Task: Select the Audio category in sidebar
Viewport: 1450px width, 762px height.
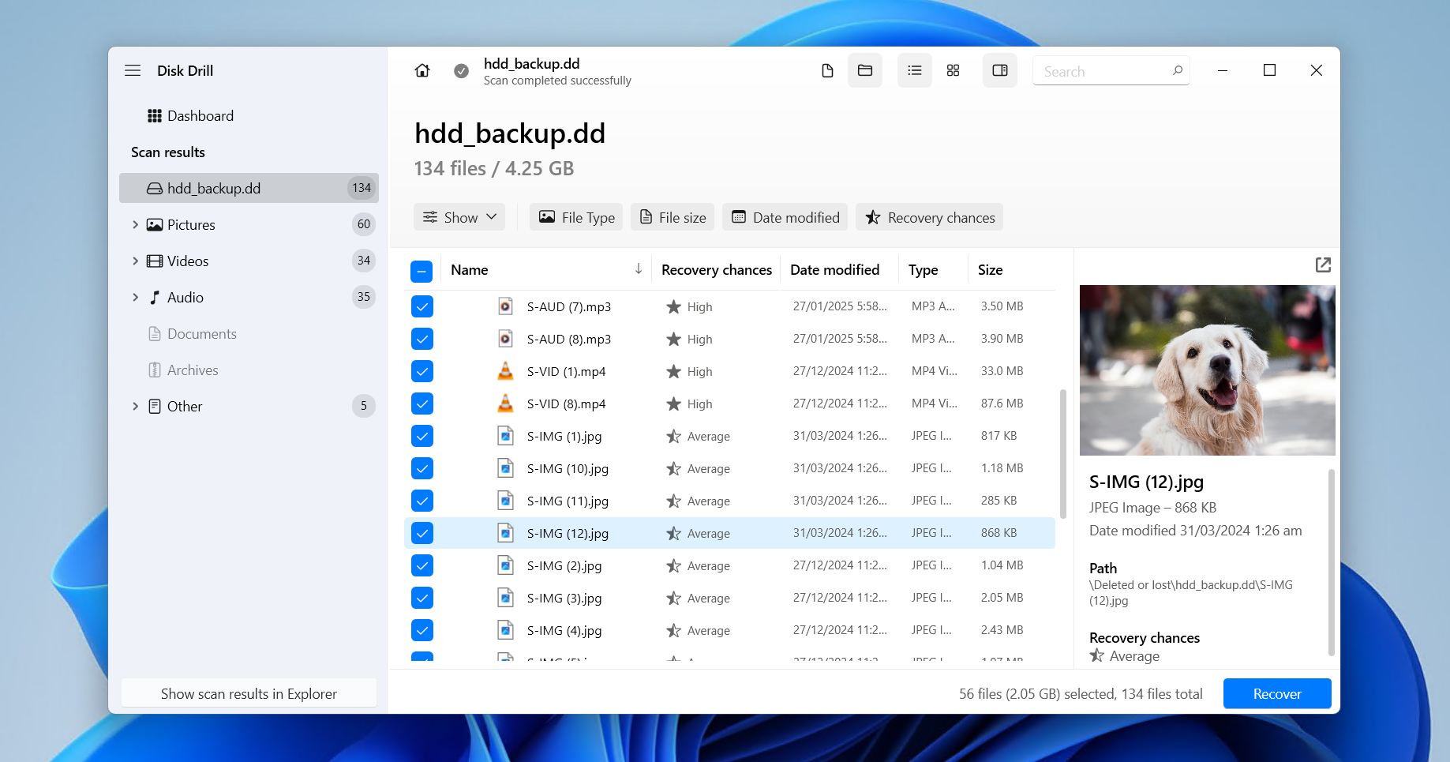Action: coord(185,298)
